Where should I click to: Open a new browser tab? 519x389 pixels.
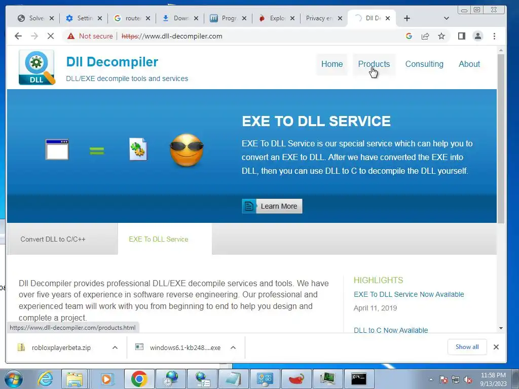[407, 18]
